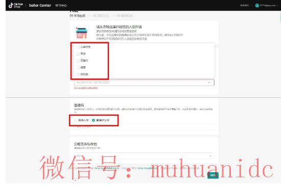Open the 学习中心 header link
This screenshot has height=188, width=281.
point(61,6)
